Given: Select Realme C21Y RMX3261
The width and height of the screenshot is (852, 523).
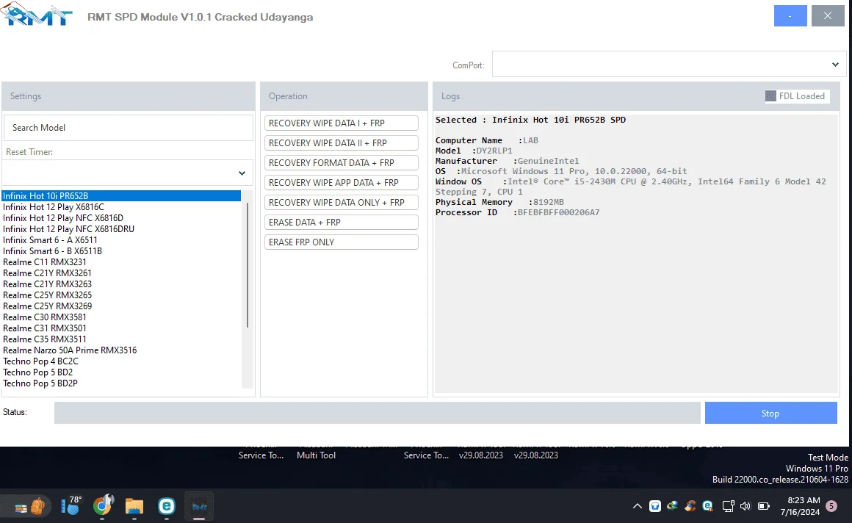Looking at the screenshot, I should [121, 273].
